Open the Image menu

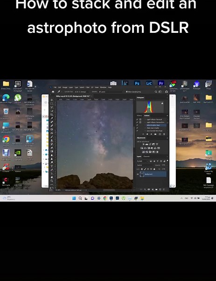coord(65,87)
